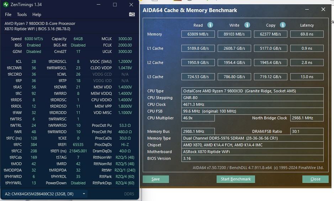334x201 pixels.
Task: Click the RttWr value RZQ/1 (240)
Action: pos(125,170)
